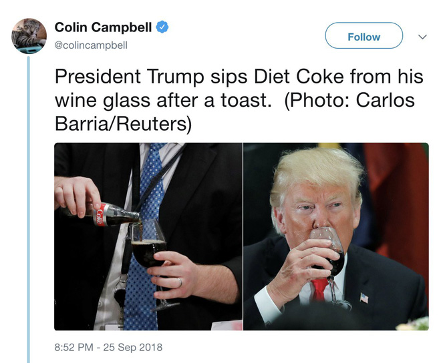
Task: Click the photo credit Carlos Barria/Reuters text
Action: (x=235, y=112)
